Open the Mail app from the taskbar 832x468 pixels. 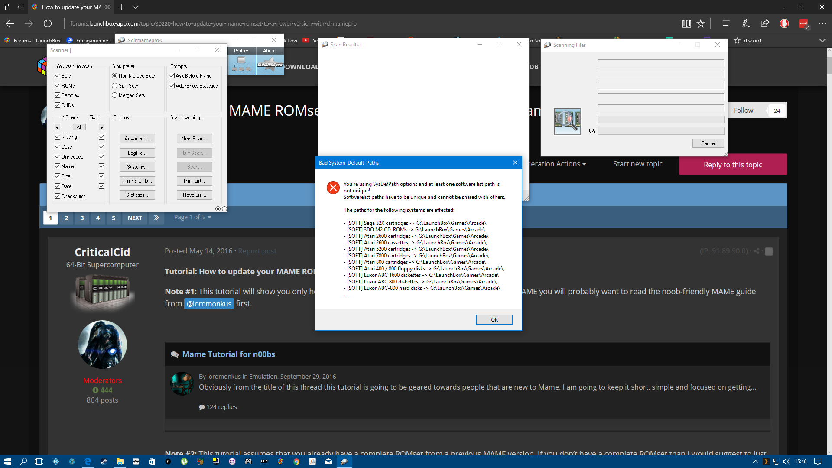tap(328, 461)
